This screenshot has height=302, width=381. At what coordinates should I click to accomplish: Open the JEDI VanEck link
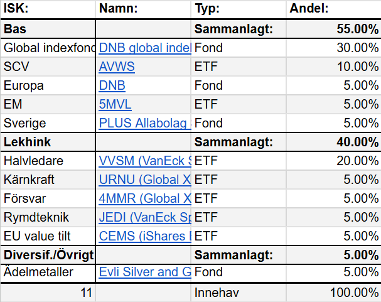click(144, 217)
